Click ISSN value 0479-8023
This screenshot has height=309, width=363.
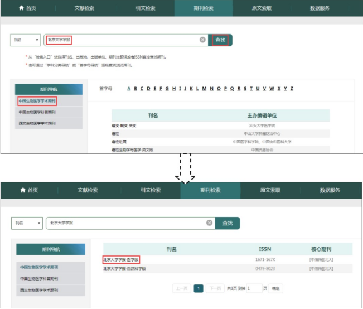pos(265,269)
